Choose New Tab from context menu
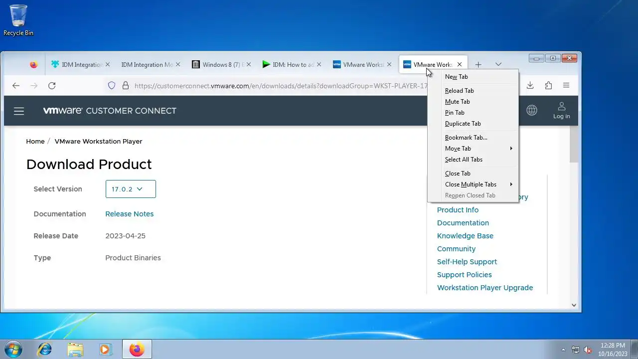 pos(473,77)
